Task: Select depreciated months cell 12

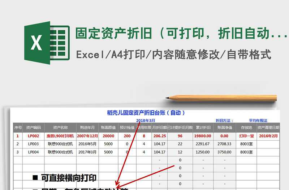Action: click(180, 152)
